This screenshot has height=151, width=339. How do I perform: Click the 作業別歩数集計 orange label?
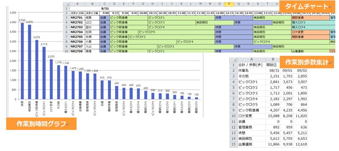[307, 62]
